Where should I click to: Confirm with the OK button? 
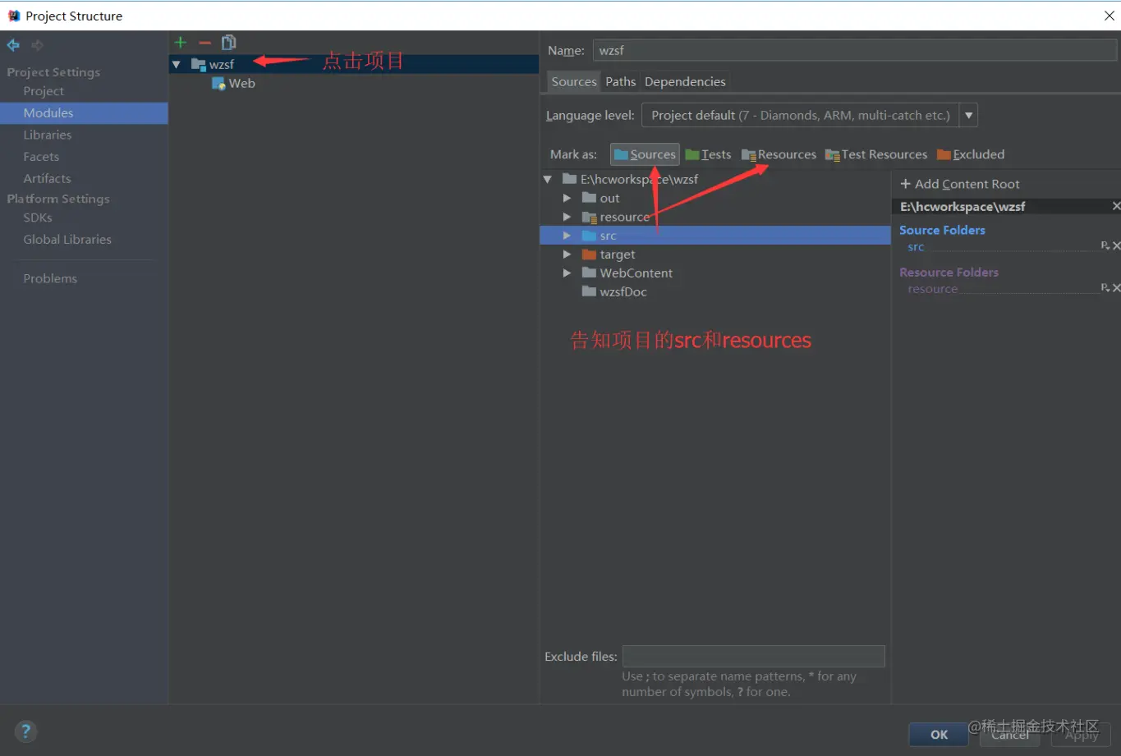pos(939,735)
